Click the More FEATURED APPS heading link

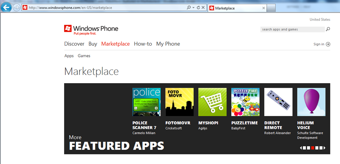tap(117, 143)
